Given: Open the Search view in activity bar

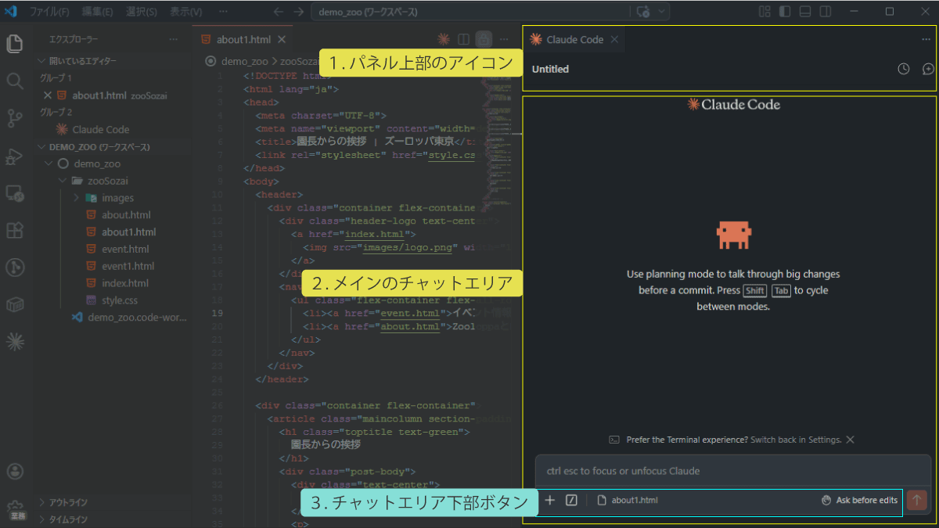Looking at the screenshot, I should pyautogui.click(x=14, y=81).
